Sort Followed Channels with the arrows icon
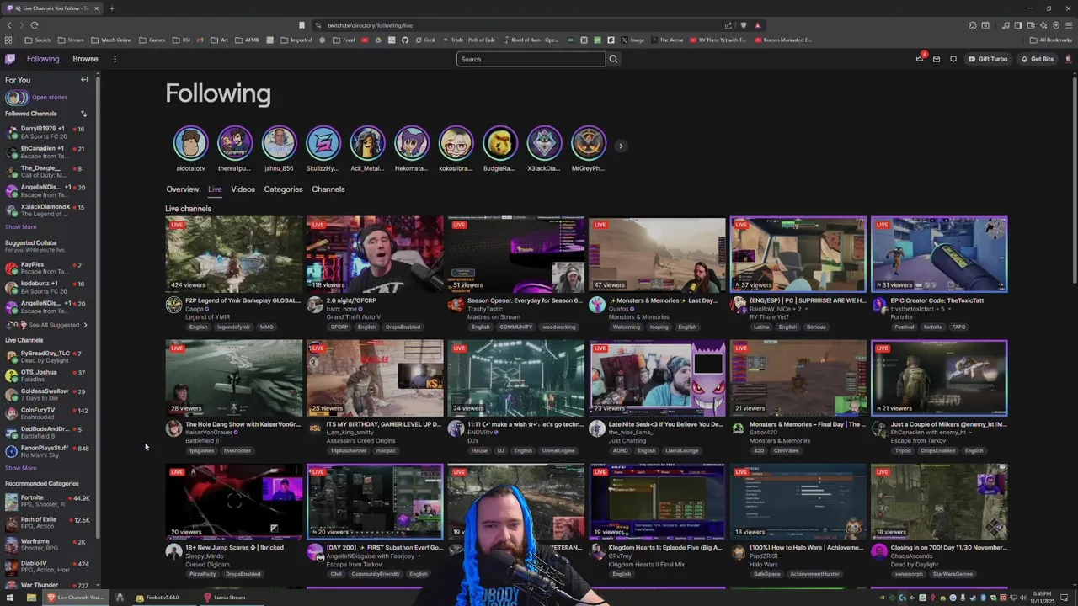 [83, 114]
